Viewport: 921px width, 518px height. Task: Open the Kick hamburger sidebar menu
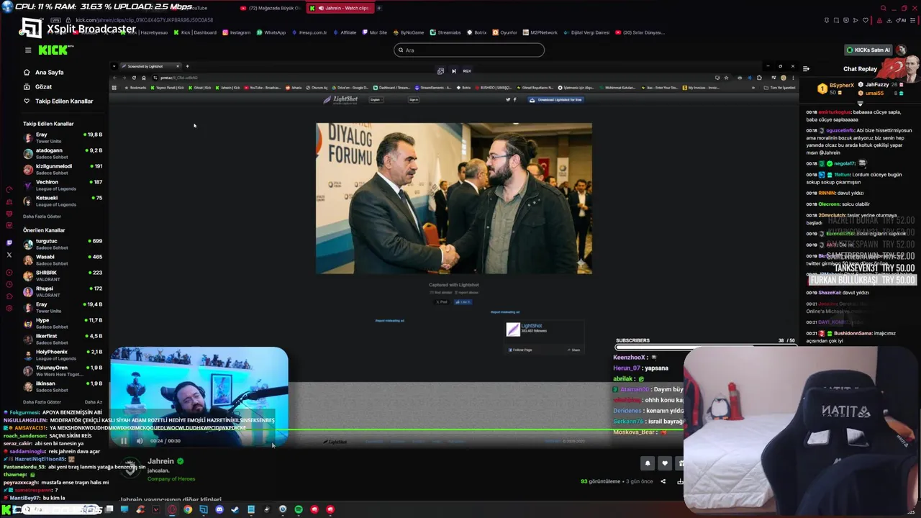tap(28, 50)
